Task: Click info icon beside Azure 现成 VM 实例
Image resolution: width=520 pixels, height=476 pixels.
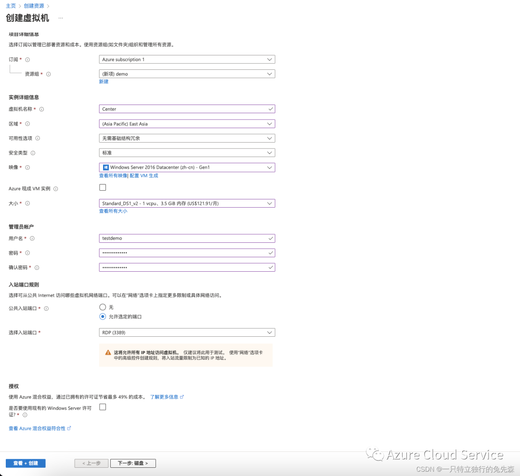Action: [56, 189]
